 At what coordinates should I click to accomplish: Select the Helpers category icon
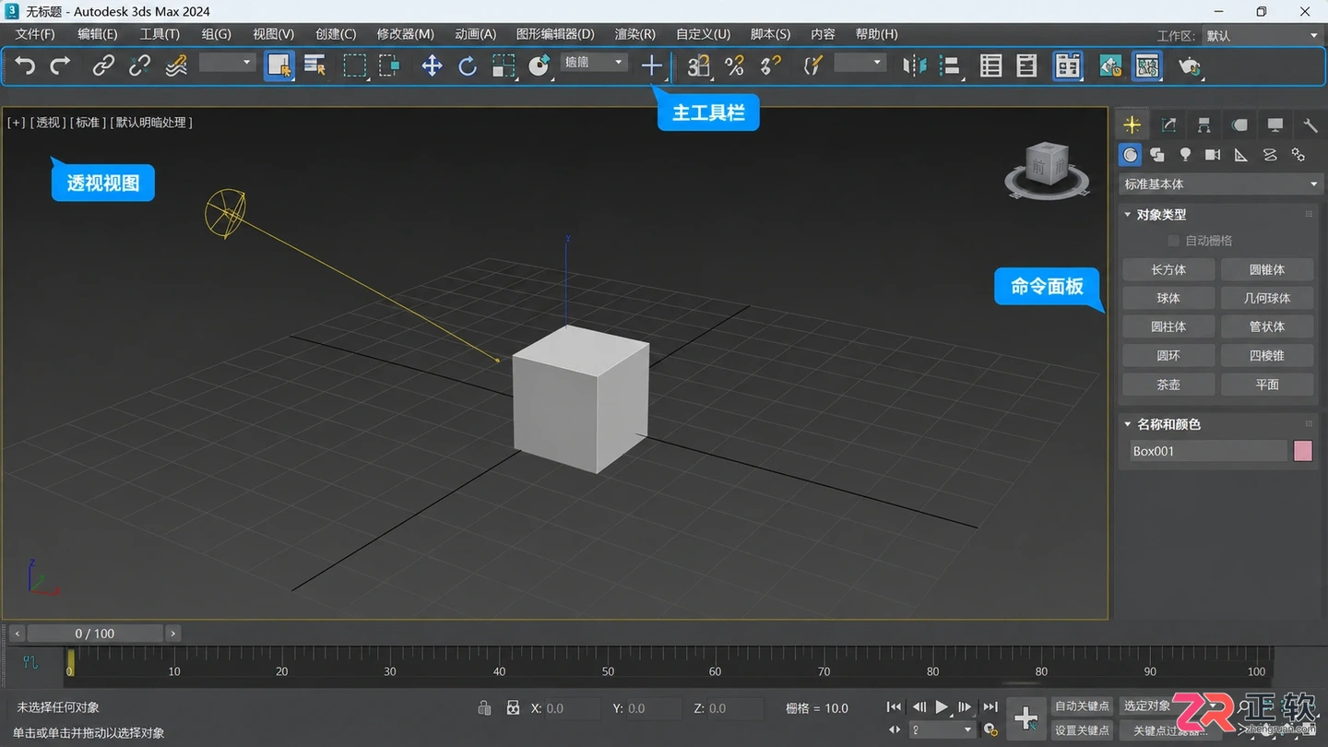(x=1241, y=154)
